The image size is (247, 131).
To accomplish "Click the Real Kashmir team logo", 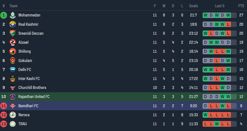I will coord(13,24).
